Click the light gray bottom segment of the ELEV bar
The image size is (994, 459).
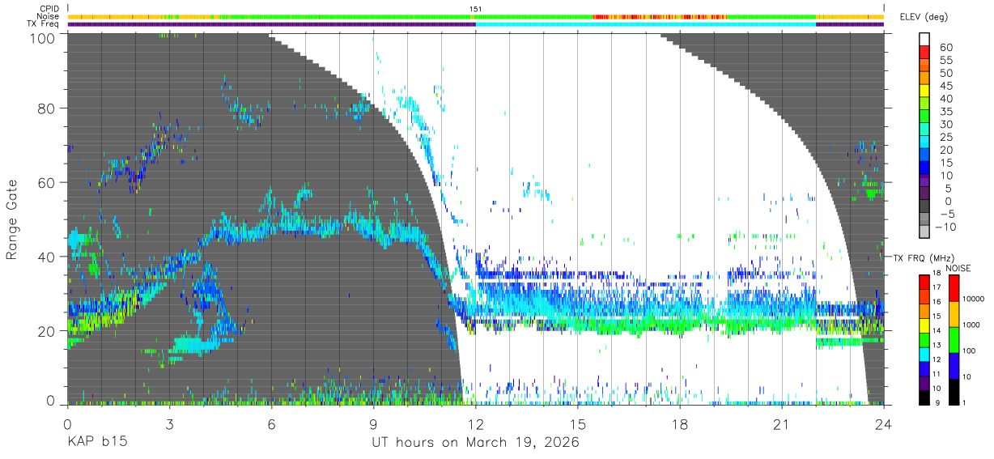tap(925, 232)
